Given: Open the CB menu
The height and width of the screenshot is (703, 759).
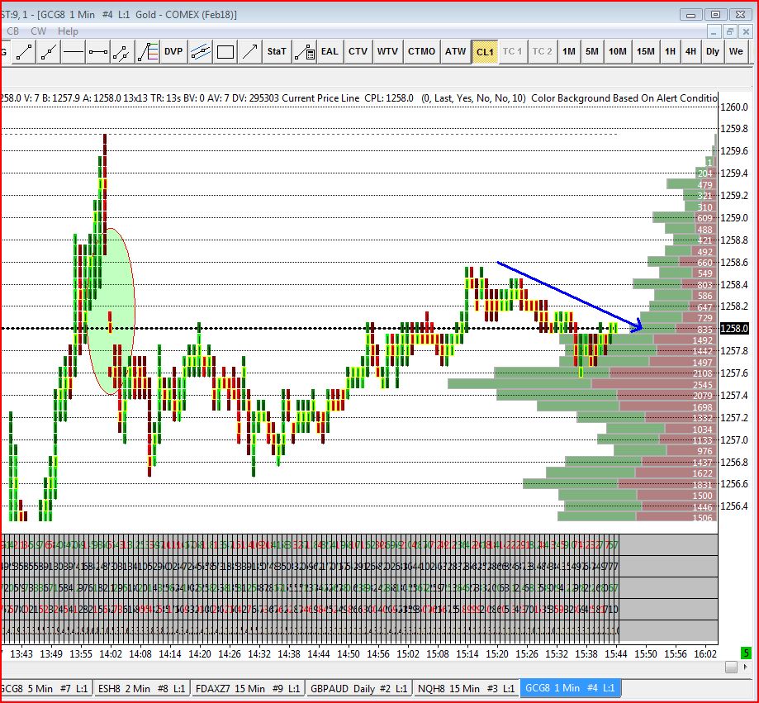Looking at the screenshot, I should coord(13,31).
